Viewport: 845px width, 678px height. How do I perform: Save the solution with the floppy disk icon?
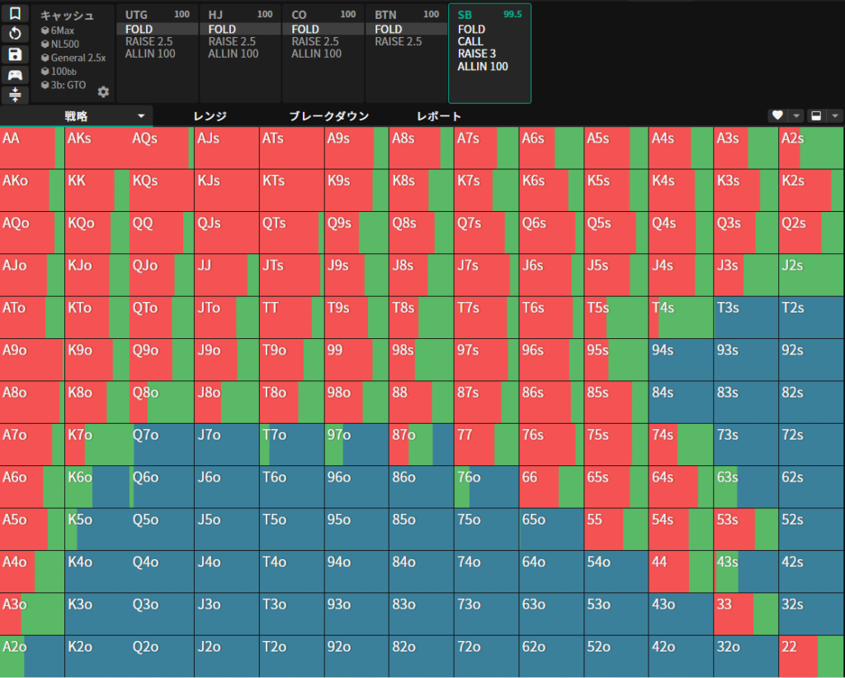click(x=15, y=54)
